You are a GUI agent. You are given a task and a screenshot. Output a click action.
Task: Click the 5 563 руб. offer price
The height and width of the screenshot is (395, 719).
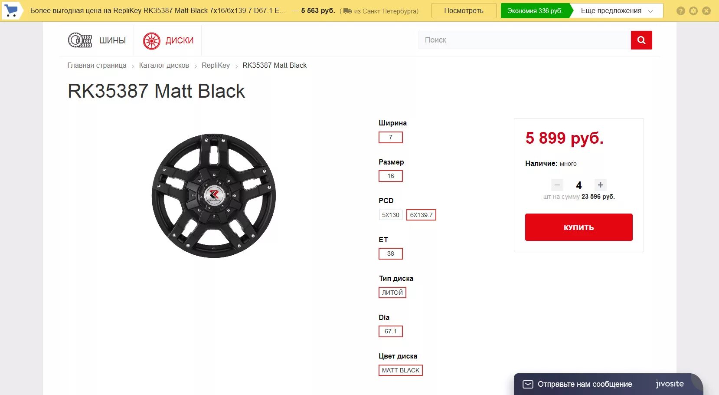318,11
